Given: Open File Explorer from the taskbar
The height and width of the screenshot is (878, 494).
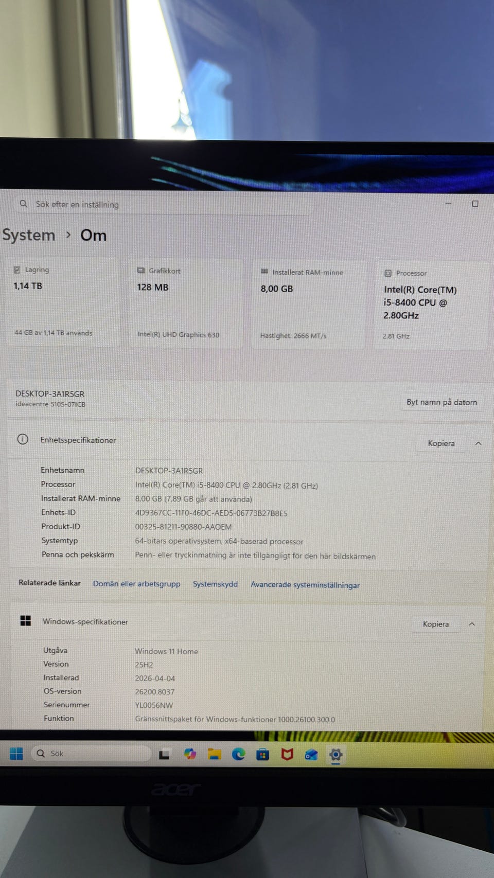Looking at the screenshot, I should [214, 755].
